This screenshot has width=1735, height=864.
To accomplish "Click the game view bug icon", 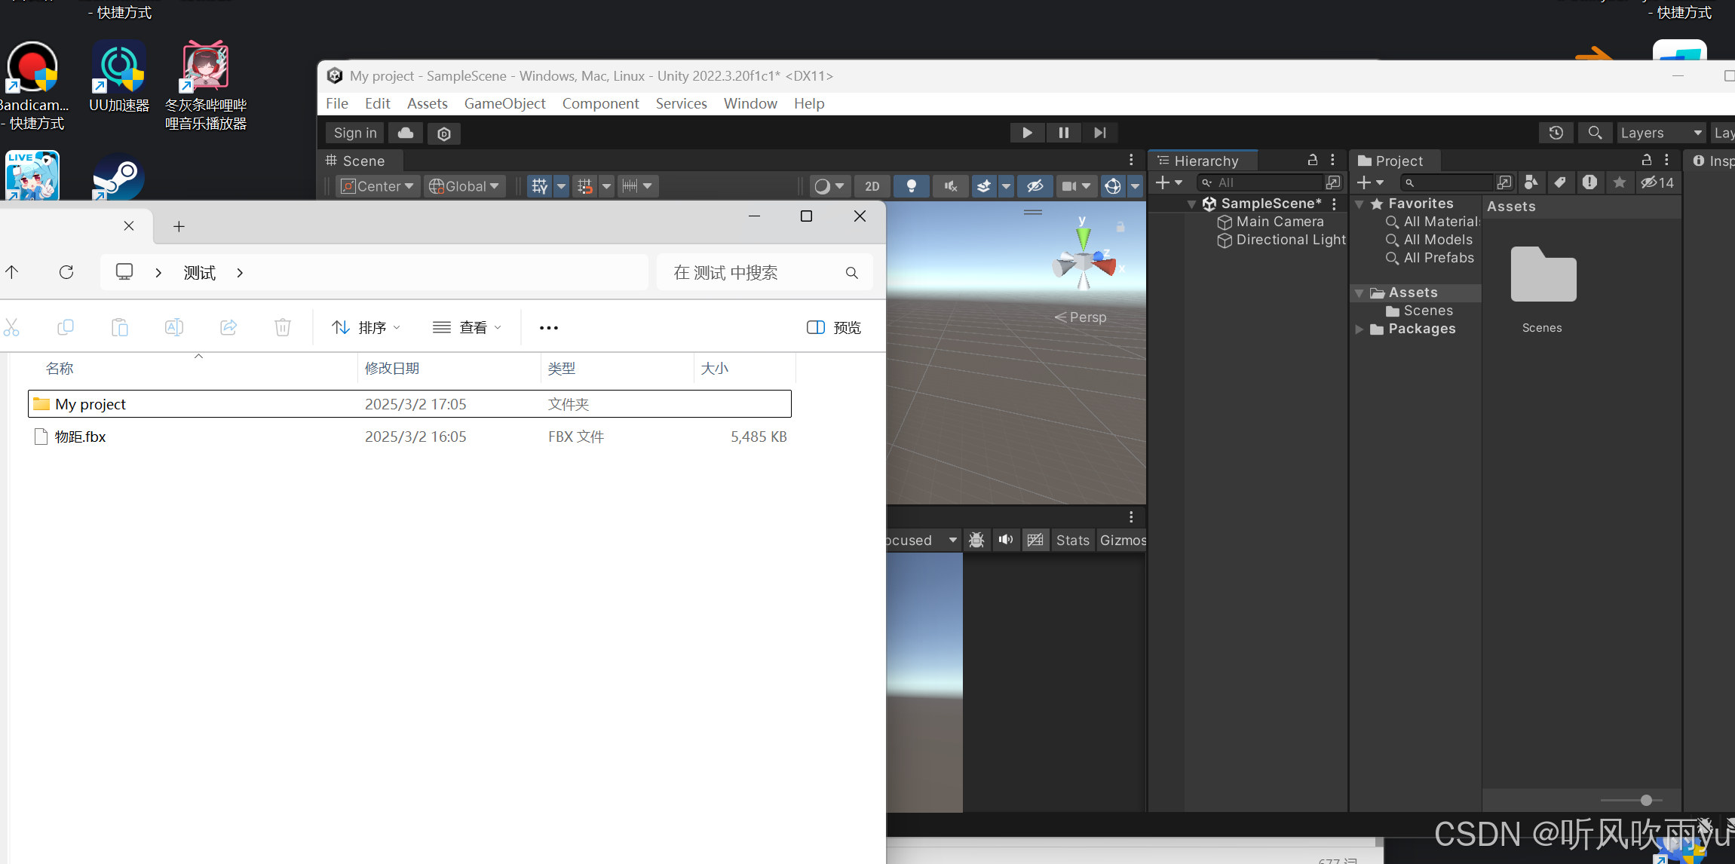I will (976, 540).
